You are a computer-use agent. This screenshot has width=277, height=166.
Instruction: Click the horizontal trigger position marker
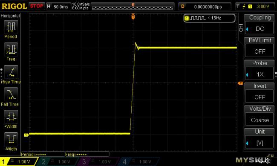pyautogui.click(x=133, y=17)
